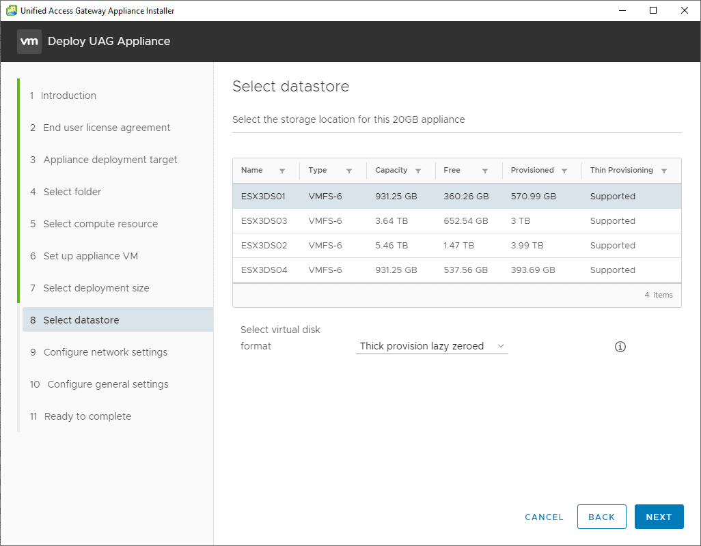Click the BACK button
This screenshot has height=546, width=701.
pyautogui.click(x=601, y=517)
